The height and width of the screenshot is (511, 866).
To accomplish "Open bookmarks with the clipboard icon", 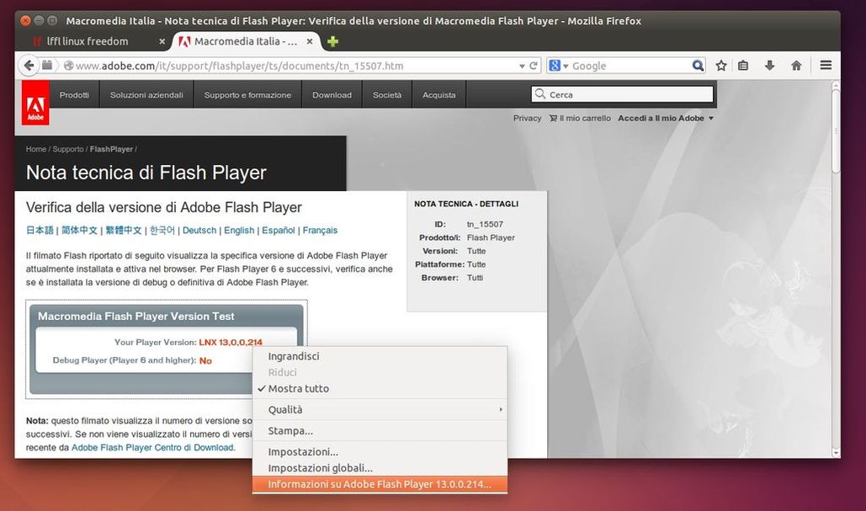I will 744,65.
